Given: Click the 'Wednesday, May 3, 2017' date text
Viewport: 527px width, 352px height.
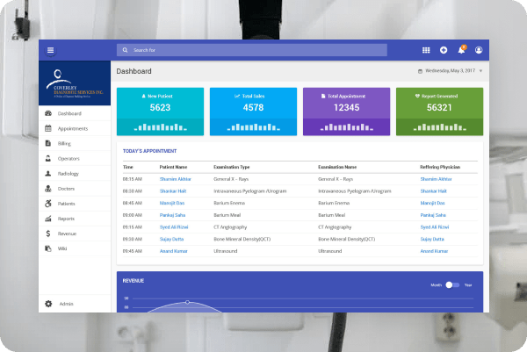Looking at the screenshot, I should [450, 71].
